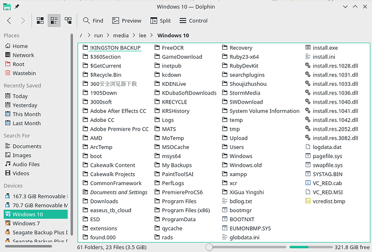
Task: Click 'Windows 10' breadcrumb segment
Action: (x=173, y=36)
